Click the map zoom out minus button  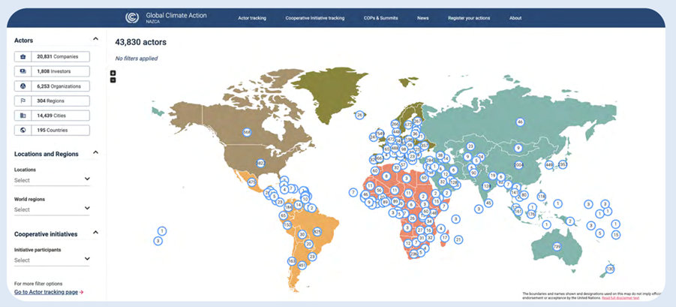113,80
